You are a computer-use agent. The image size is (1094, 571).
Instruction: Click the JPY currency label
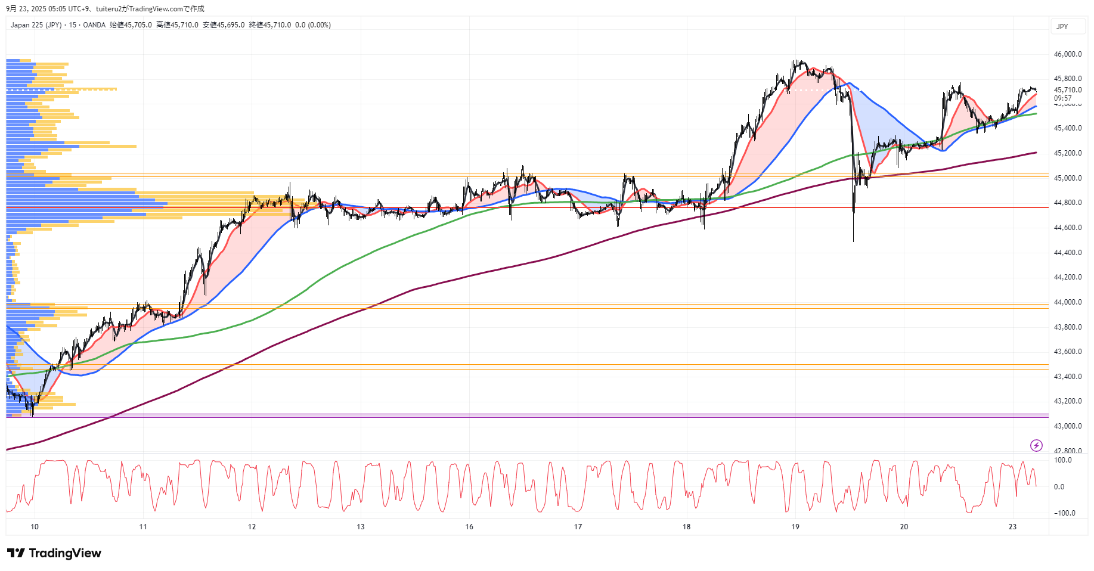coord(1062,27)
